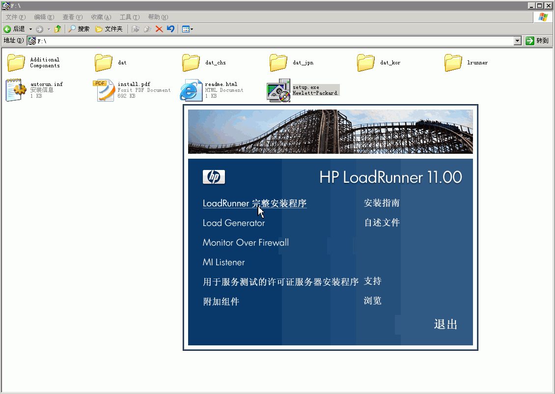The width and height of the screenshot is (555, 394).
Task: Open the 查看(V) menu
Action: (x=72, y=17)
